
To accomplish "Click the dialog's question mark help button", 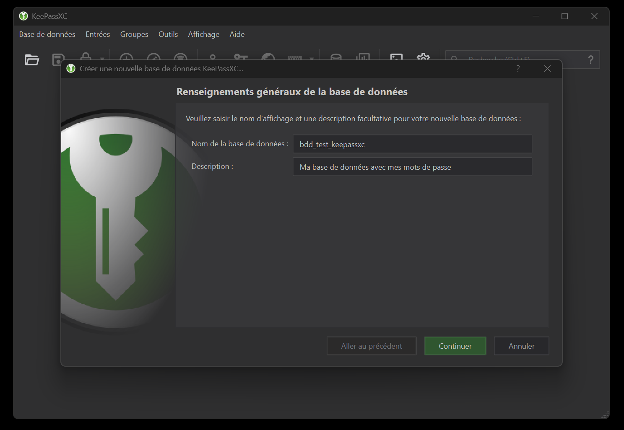I will 518,69.
